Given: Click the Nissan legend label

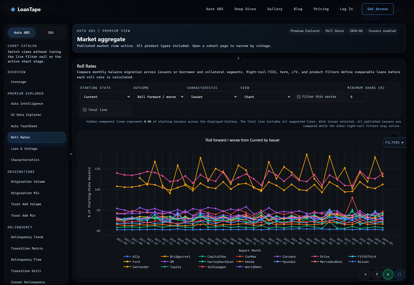Looking at the screenshot, I should [x=363, y=262].
